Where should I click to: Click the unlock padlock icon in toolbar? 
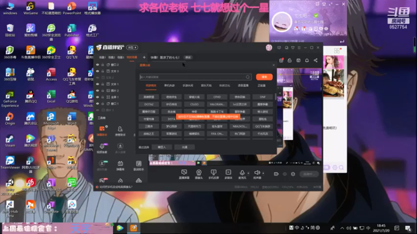coord(290,60)
